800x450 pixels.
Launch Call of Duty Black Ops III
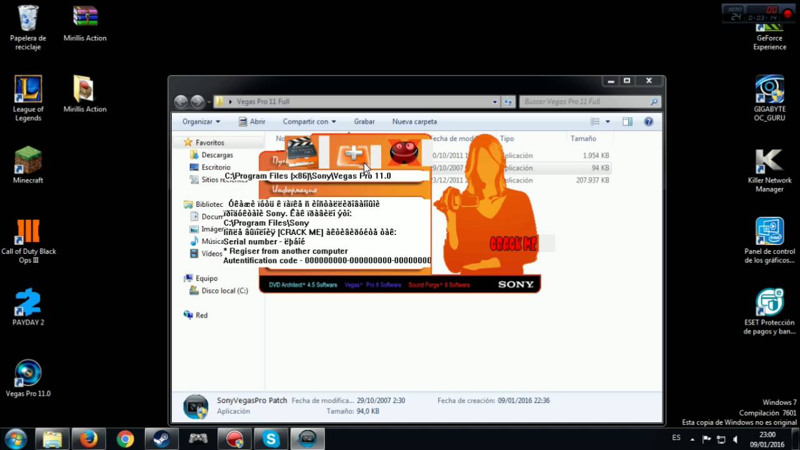[x=28, y=241]
